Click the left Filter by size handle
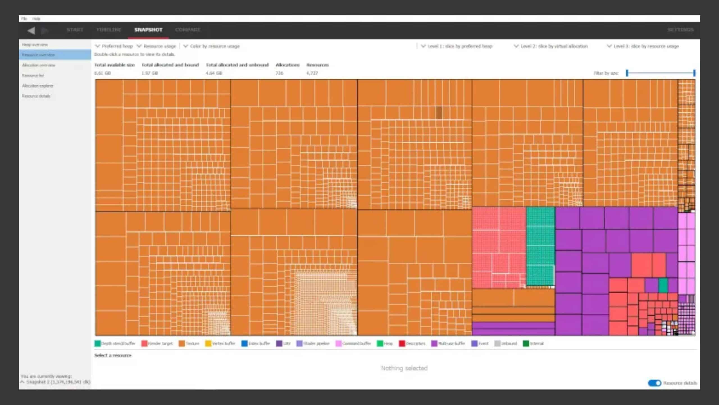The height and width of the screenshot is (405, 719). [x=627, y=73]
